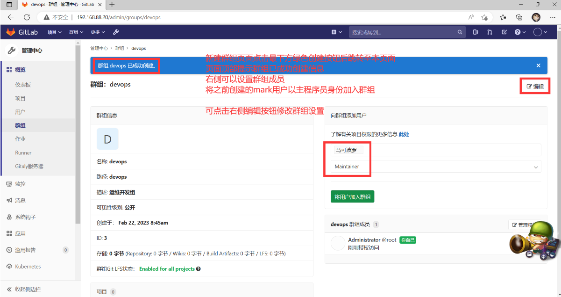
Task: Click 群组 breadcrumb link
Action: (x=120, y=48)
